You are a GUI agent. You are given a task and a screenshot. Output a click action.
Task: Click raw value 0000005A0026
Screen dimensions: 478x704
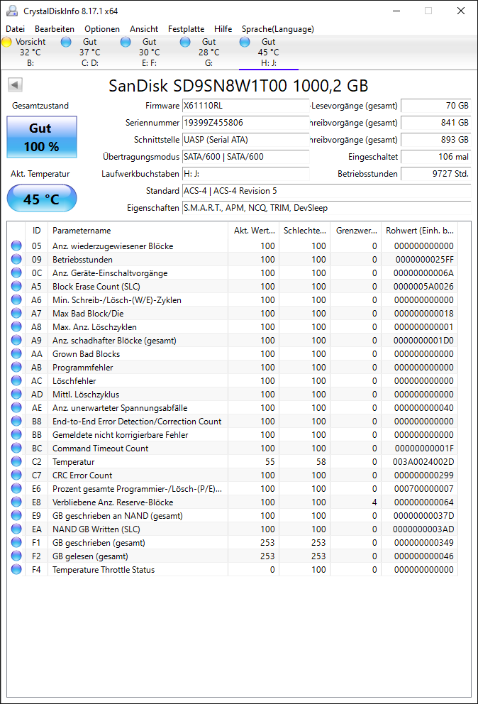pos(423,287)
